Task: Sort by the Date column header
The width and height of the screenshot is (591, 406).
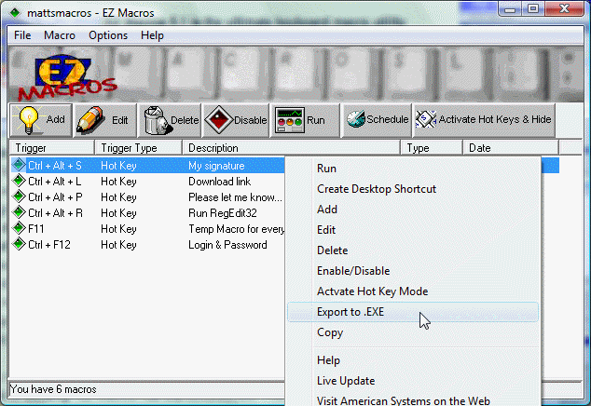Action: pos(511,148)
